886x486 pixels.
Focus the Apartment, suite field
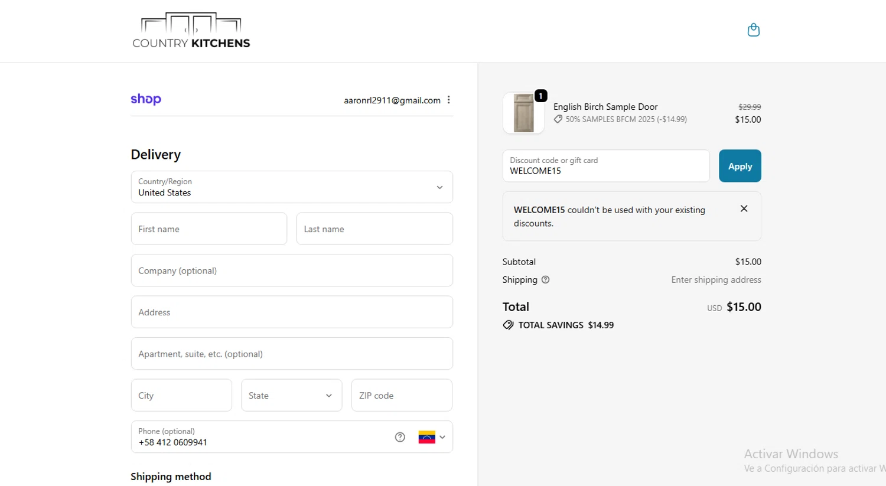(x=292, y=354)
